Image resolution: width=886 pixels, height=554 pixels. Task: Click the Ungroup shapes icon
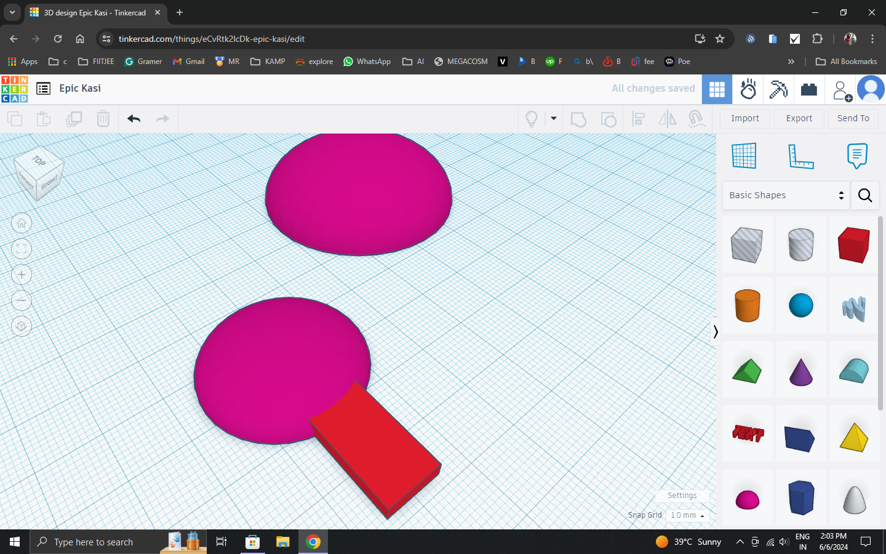click(x=609, y=119)
